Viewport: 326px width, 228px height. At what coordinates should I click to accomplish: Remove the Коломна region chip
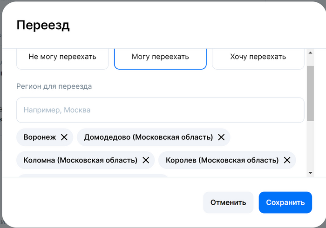(x=146, y=160)
